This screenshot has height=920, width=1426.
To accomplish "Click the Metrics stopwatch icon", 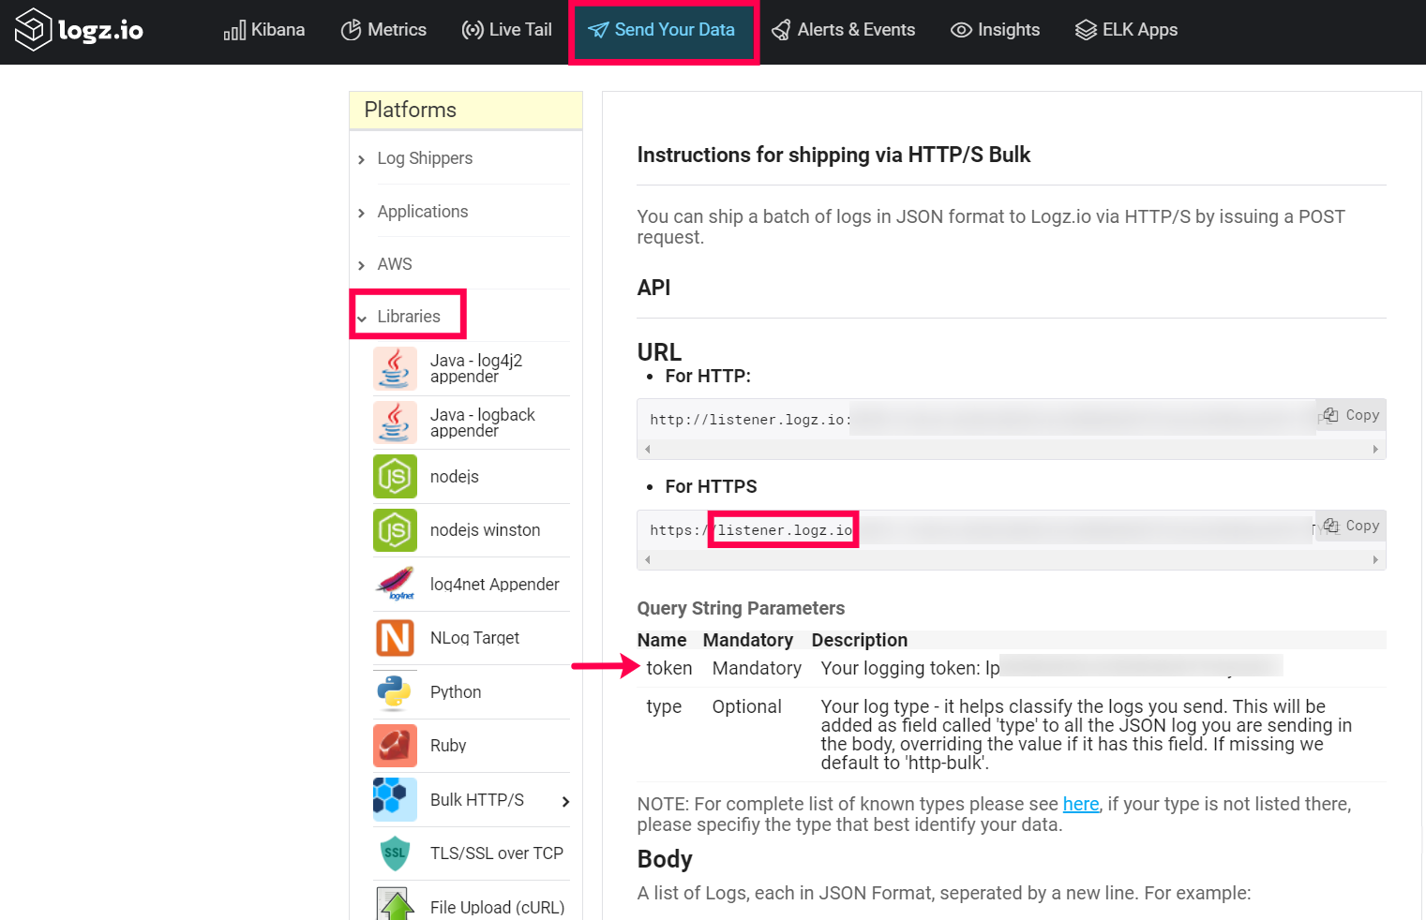I will (351, 30).
